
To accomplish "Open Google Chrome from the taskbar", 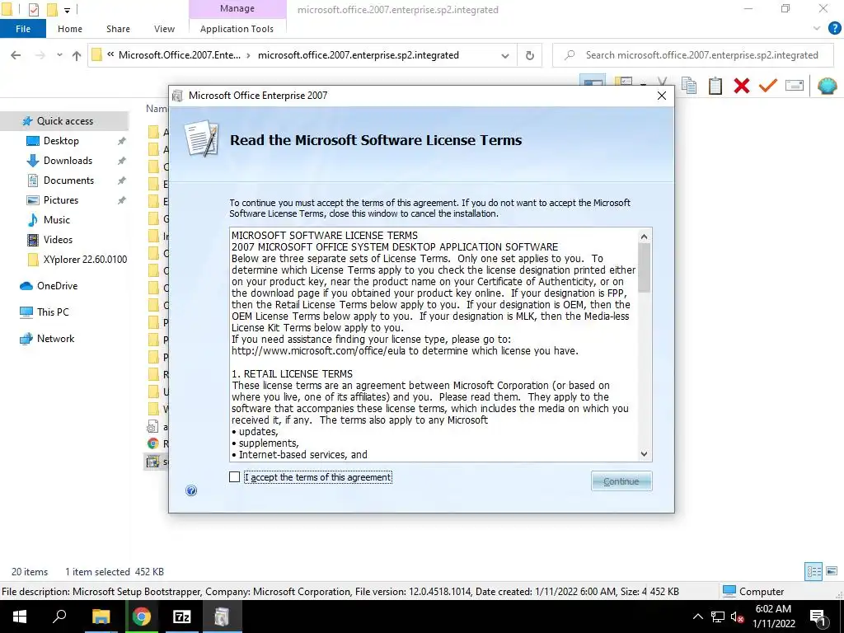I will pyautogui.click(x=142, y=617).
